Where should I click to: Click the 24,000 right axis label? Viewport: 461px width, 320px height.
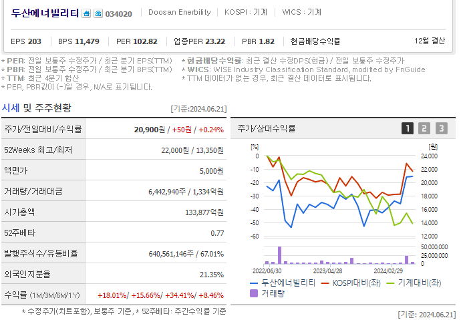tap(429, 156)
